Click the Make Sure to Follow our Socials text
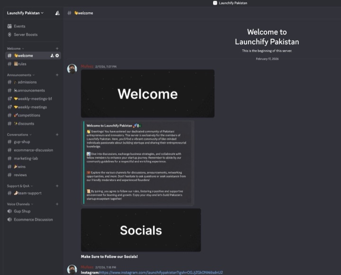Image resolution: width=341 pixels, height=275 pixels. 109,257
